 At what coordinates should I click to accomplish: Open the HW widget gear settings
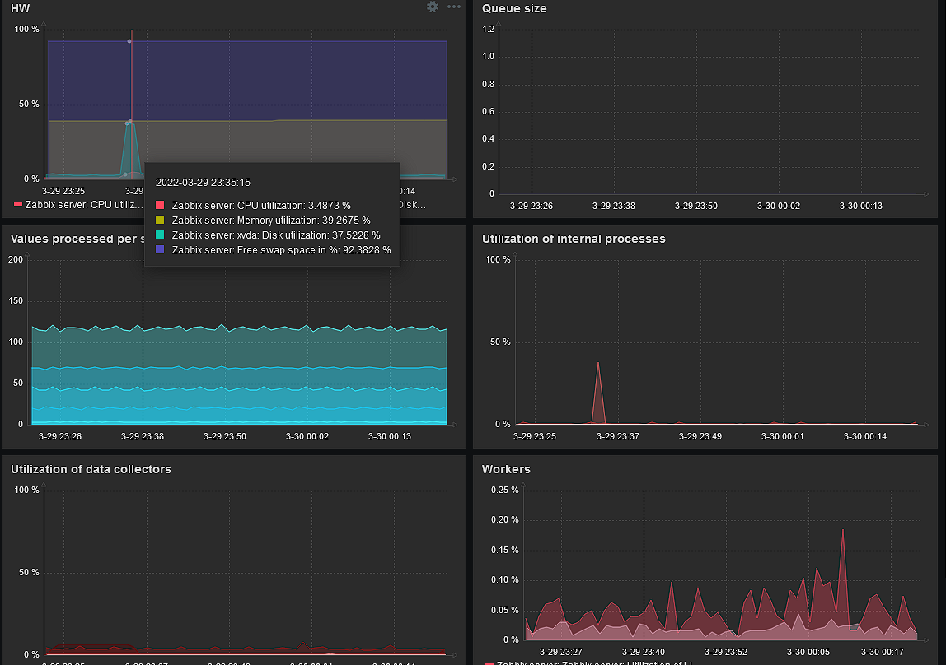pyautogui.click(x=433, y=7)
